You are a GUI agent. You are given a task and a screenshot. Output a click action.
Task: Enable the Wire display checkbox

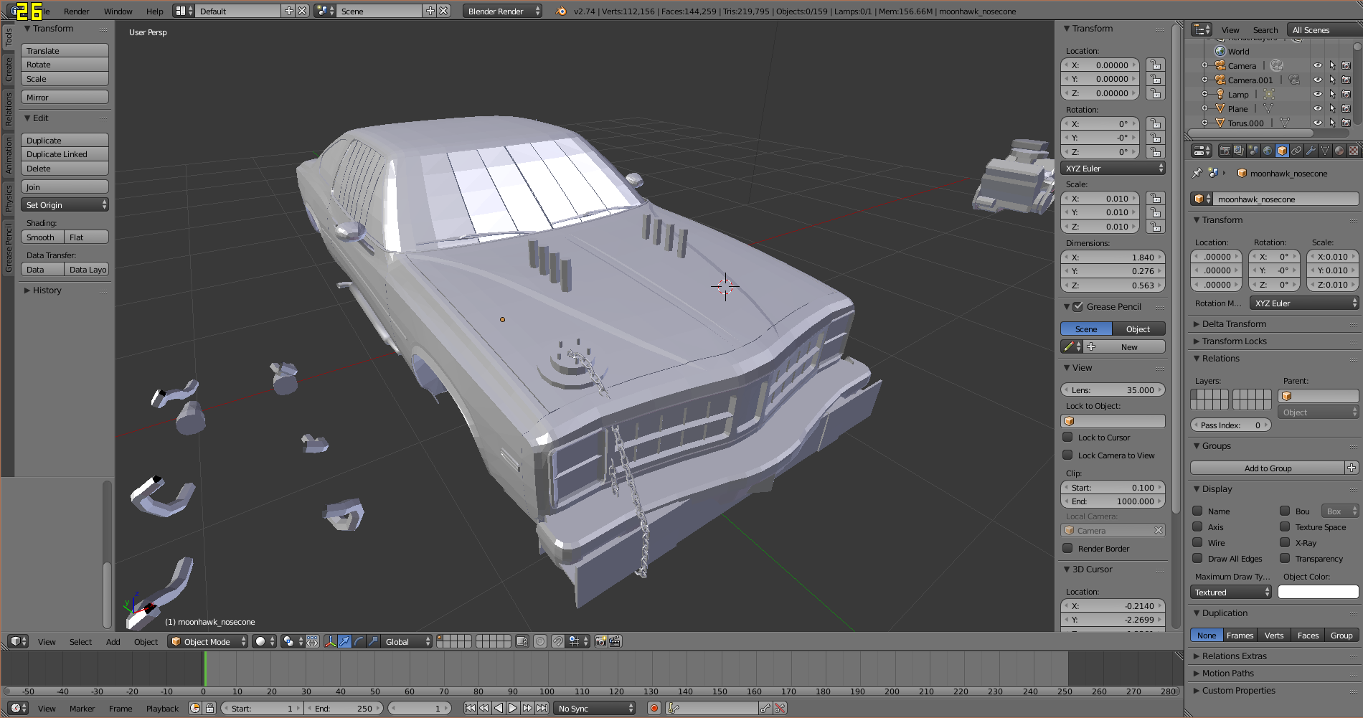click(x=1197, y=543)
